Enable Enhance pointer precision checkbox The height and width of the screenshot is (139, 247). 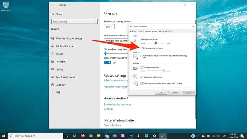[x=142, y=48]
